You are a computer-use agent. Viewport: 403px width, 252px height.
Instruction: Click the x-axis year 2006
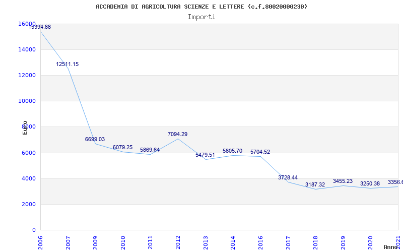[40, 242]
